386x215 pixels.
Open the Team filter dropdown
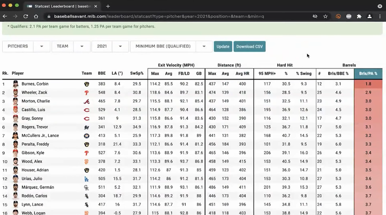point(71,47)
